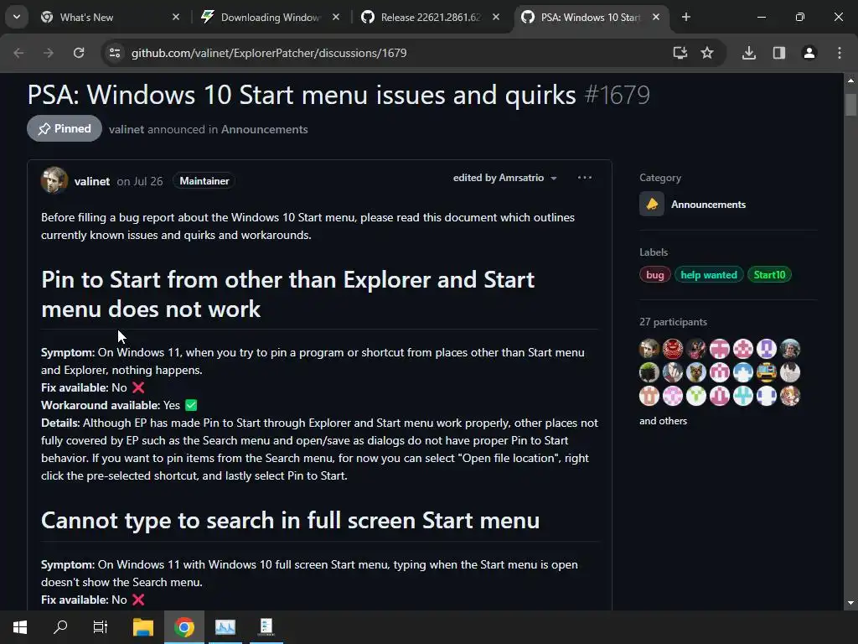
Task: Click the scrollbar down arrow
Action: [x=850, y=603]
